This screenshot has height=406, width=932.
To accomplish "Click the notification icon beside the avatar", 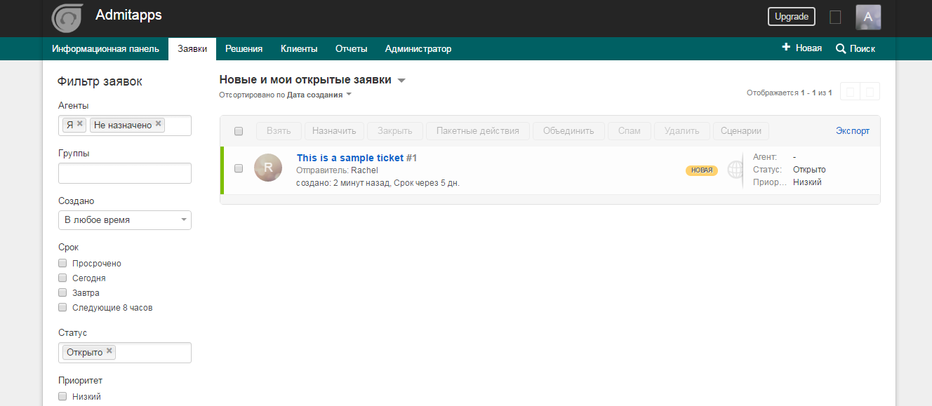I will coord(835,17).
